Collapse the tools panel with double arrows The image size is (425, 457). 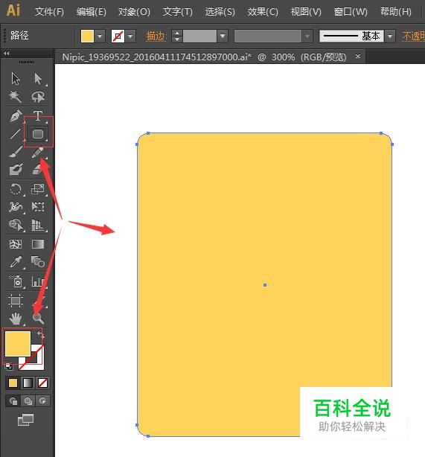[x=7, y=54]
